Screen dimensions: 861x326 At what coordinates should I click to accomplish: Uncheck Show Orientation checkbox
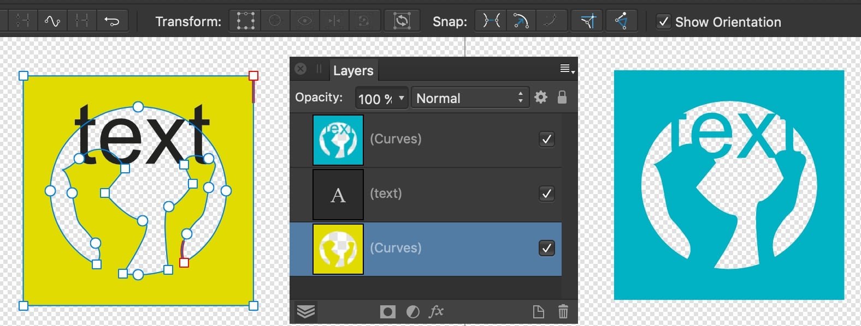click(663, 22)
